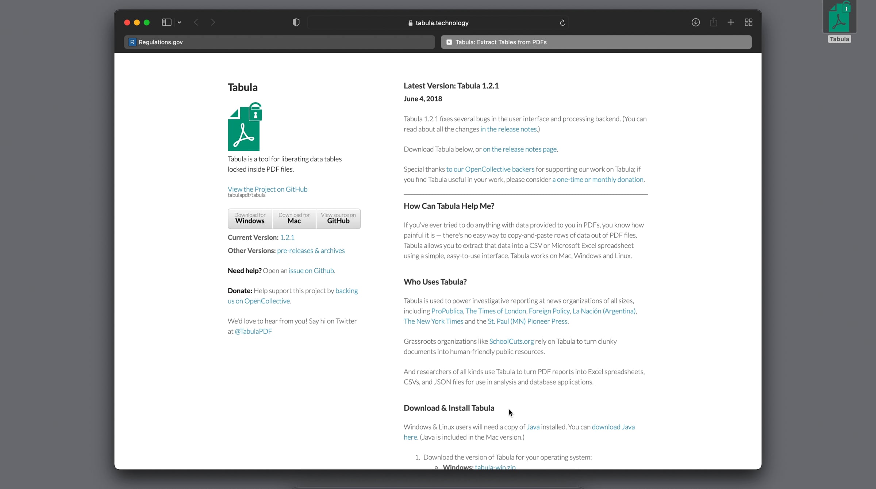Image resolution: width=876 pixels, height=489 pixels.
Task: Open the View the Project on GitHub link
Action: click(x=268, y=189)
